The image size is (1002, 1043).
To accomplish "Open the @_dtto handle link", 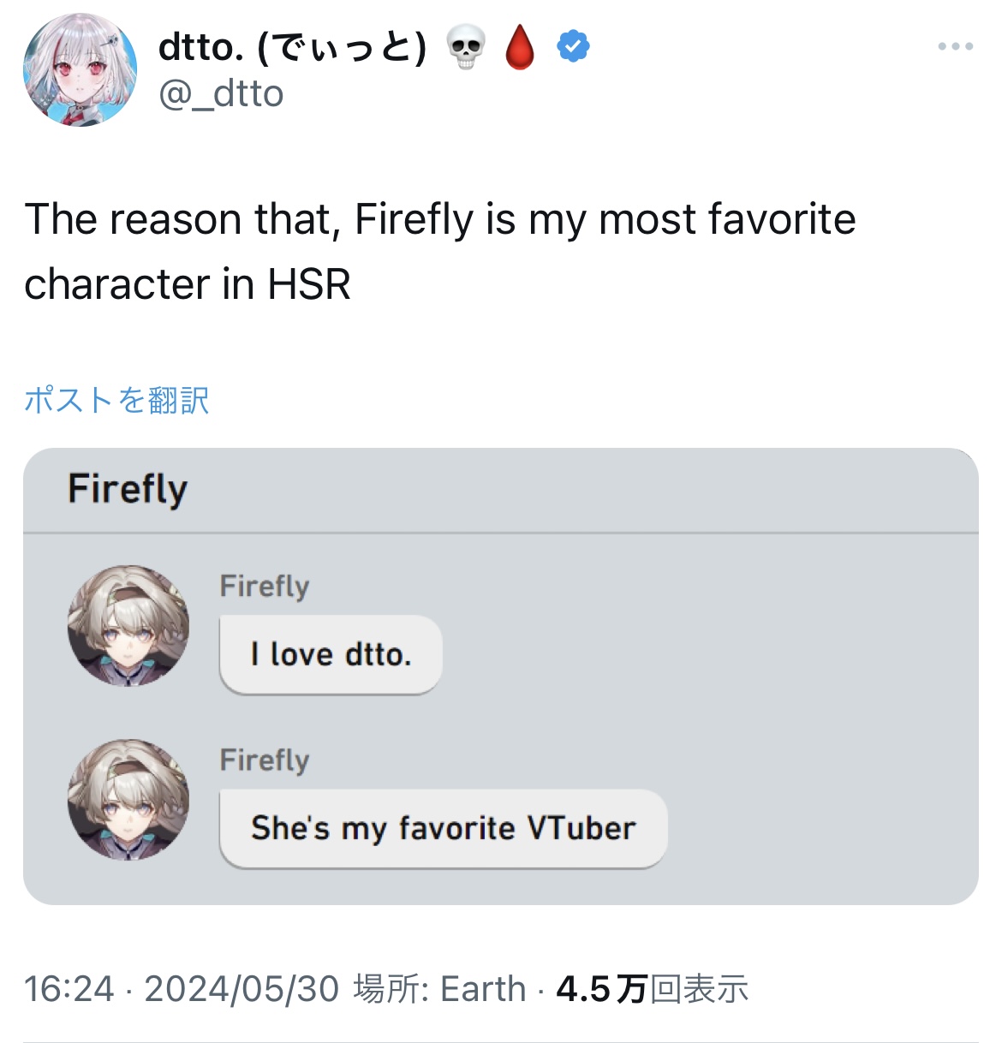I will coord(221,93).
